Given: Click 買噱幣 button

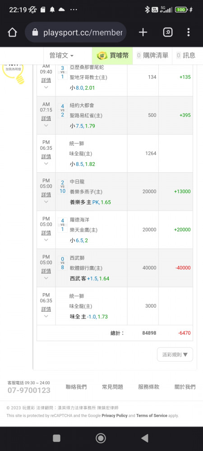Looking at the screenshot, I should click(112, 55).
